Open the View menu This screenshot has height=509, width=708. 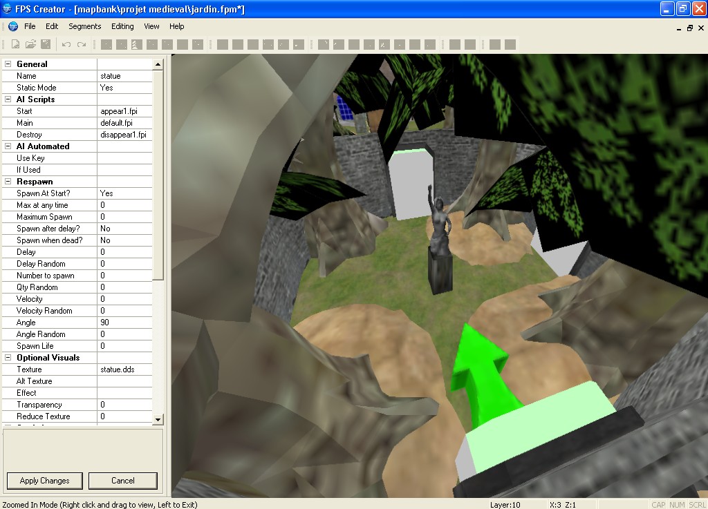(x=151, y=27)
